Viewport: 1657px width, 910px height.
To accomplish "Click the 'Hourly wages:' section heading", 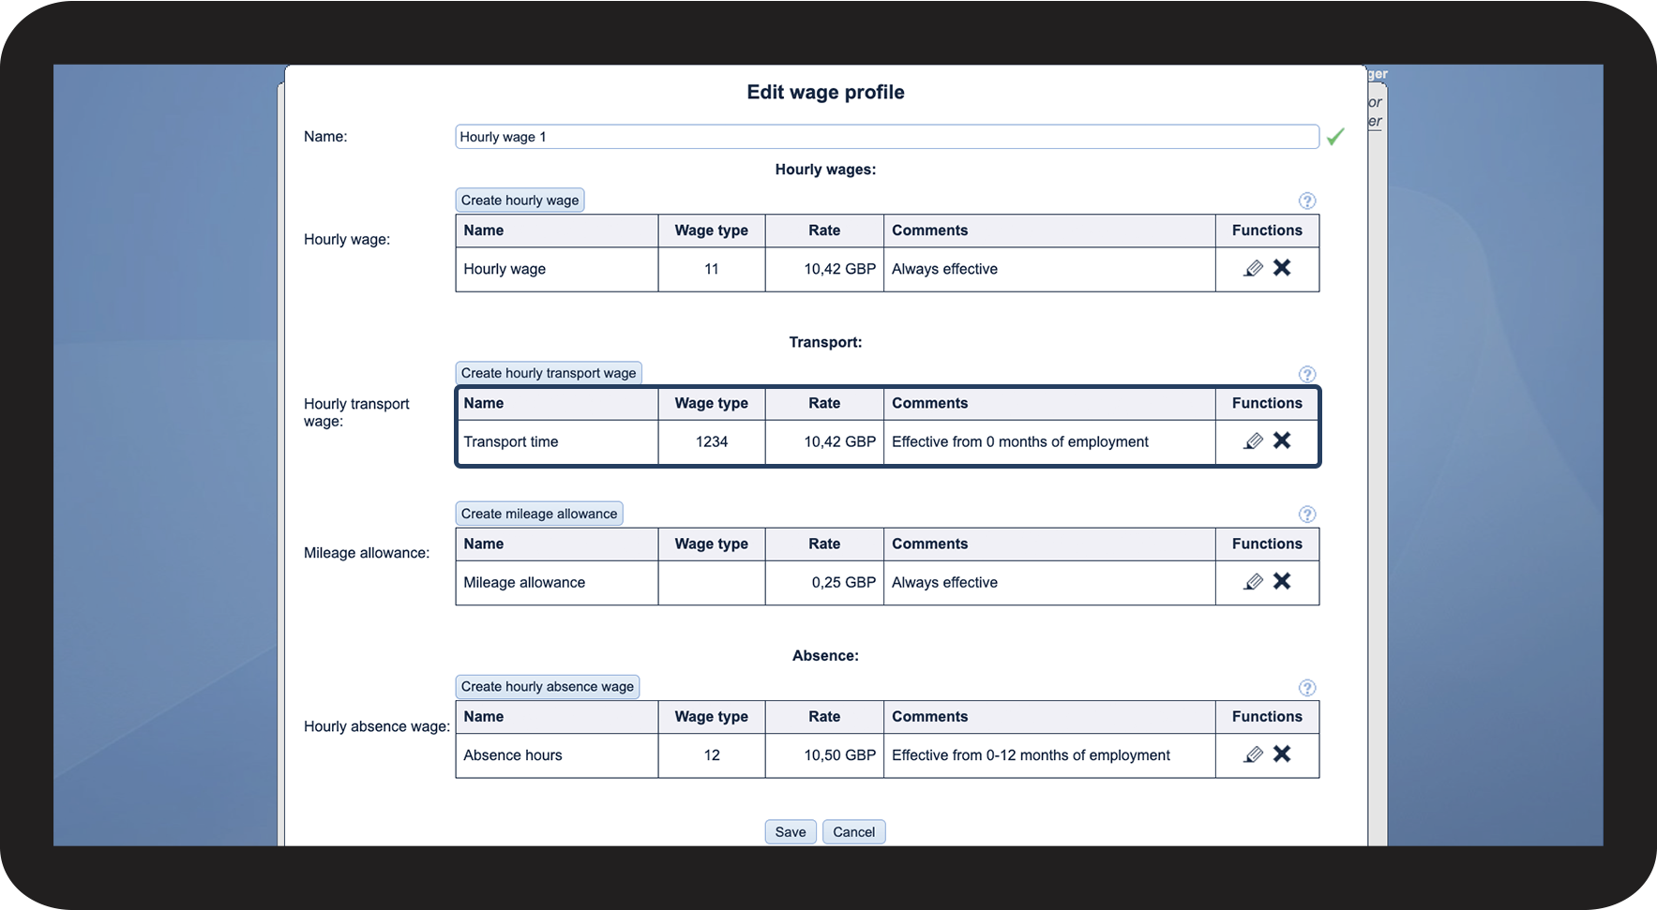I will coord(825,170).
